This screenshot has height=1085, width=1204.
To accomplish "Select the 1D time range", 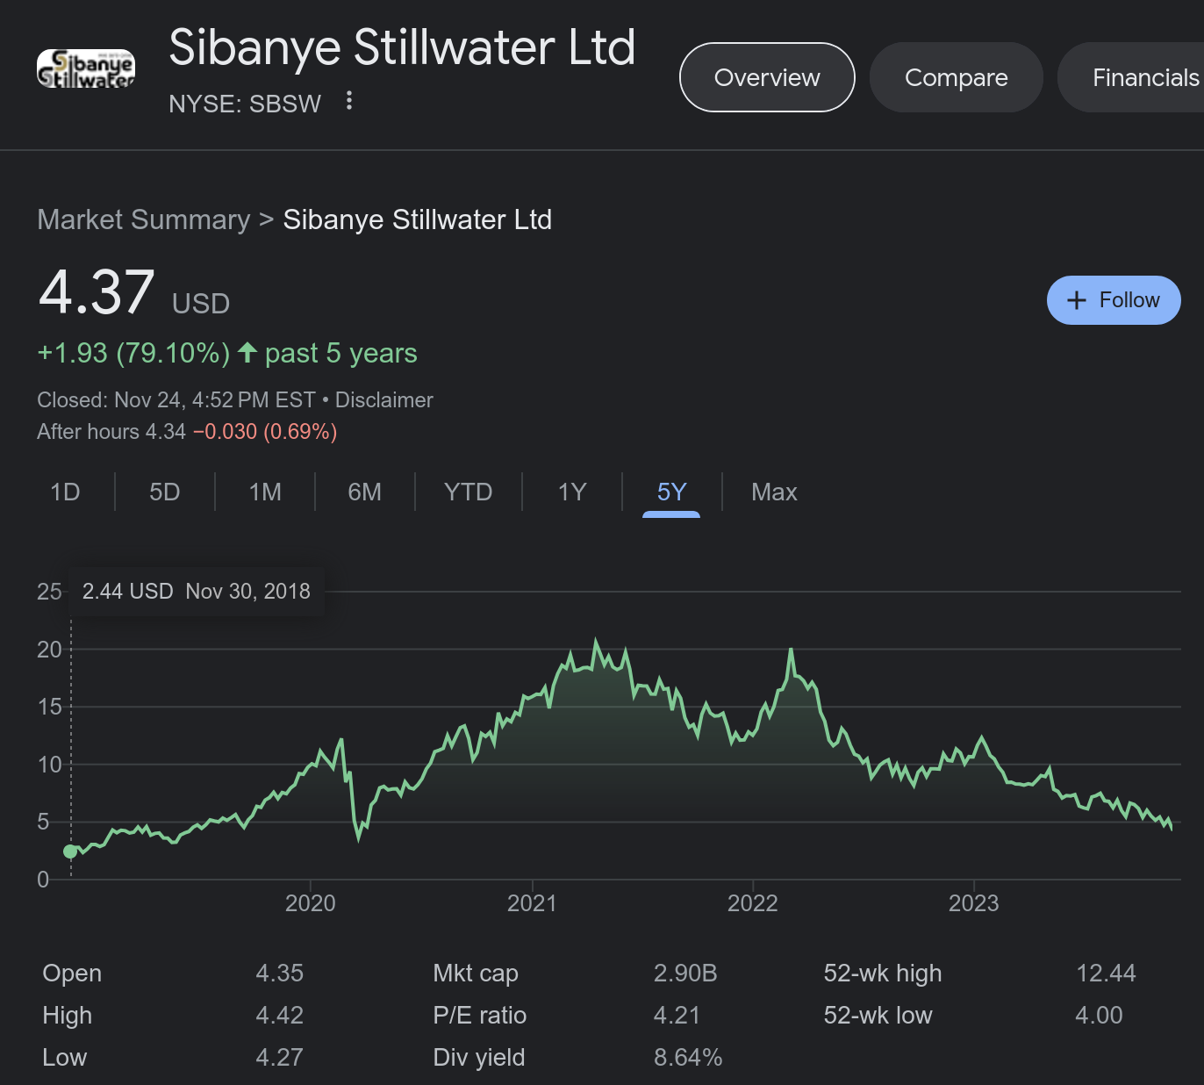I will point(65,492).
